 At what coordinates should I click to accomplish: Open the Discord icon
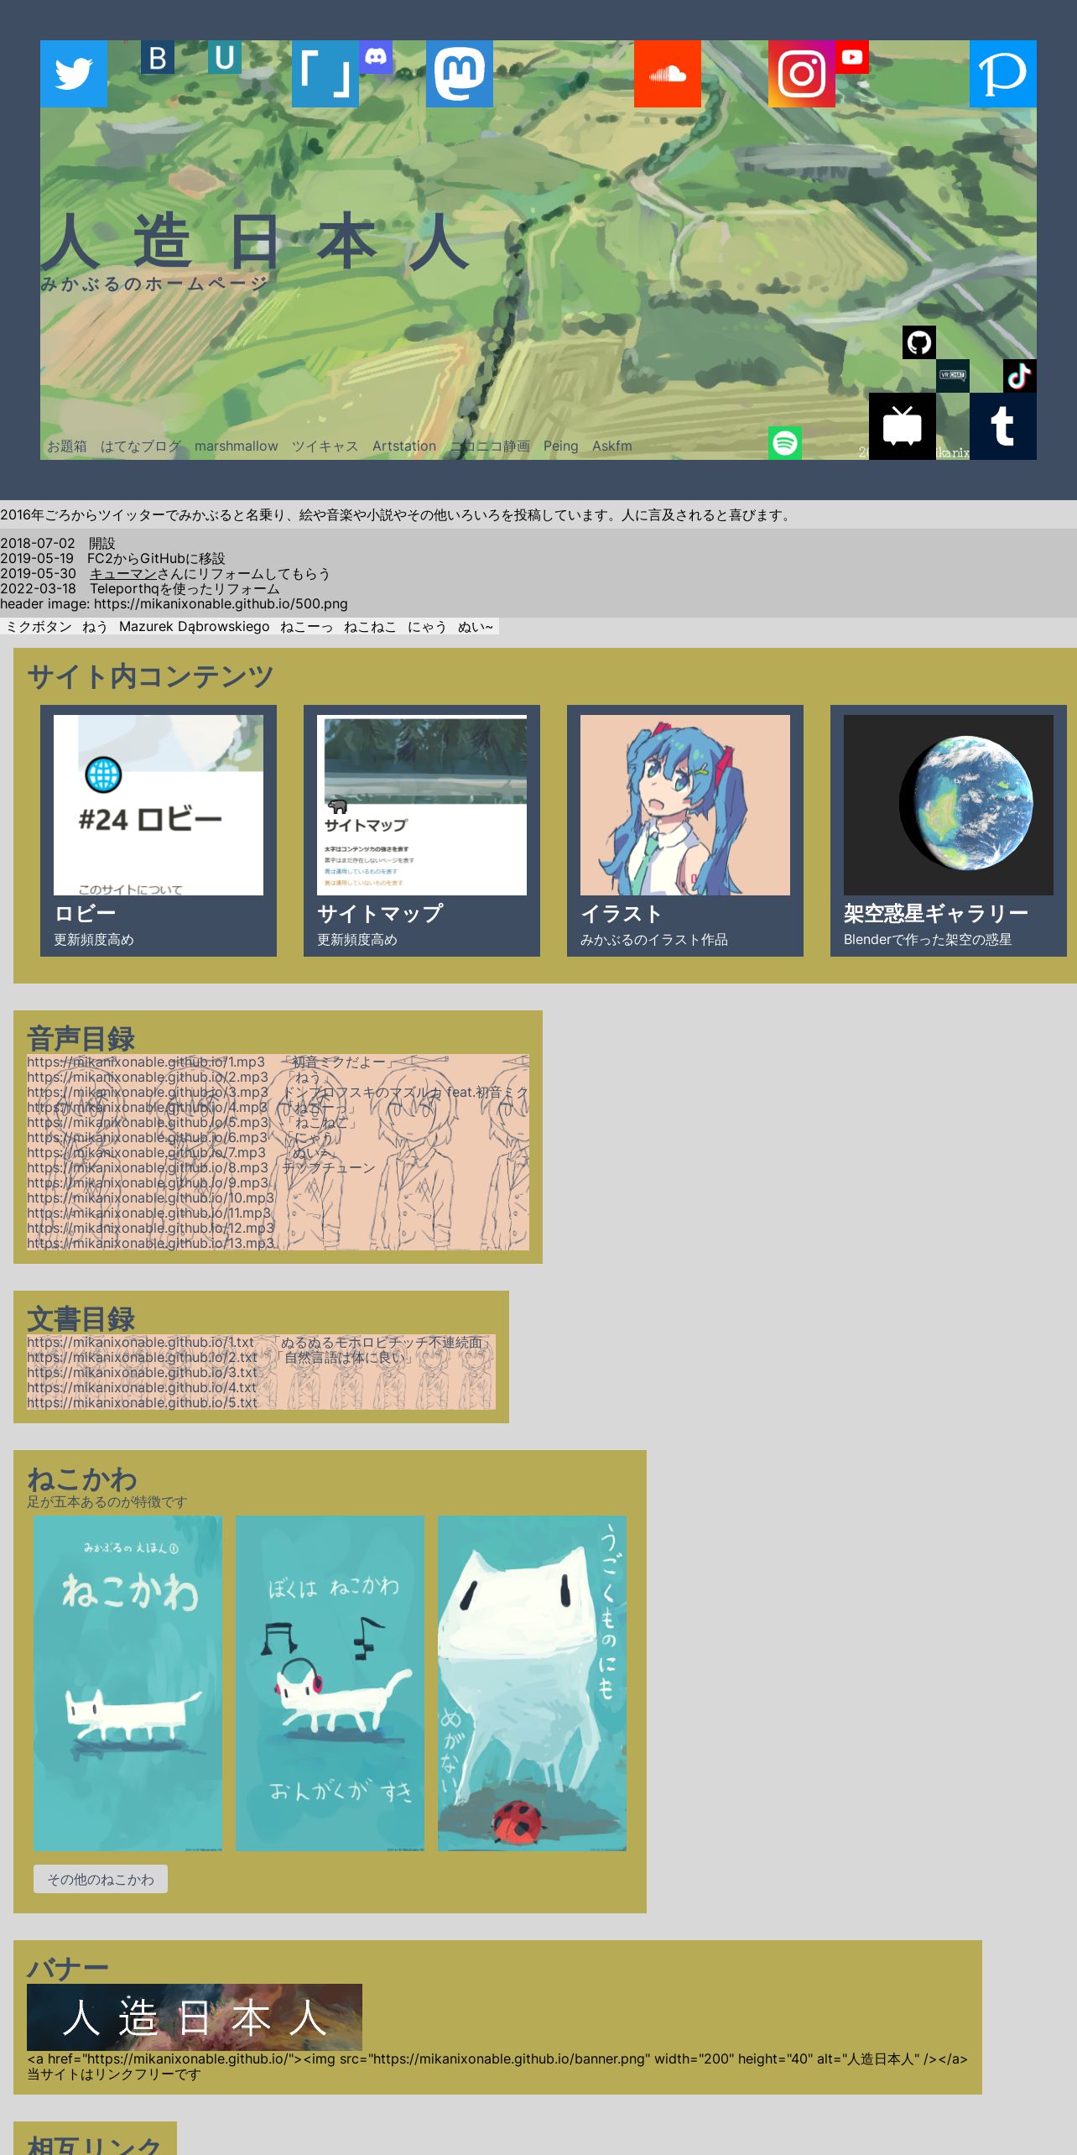tap(376, 57)
